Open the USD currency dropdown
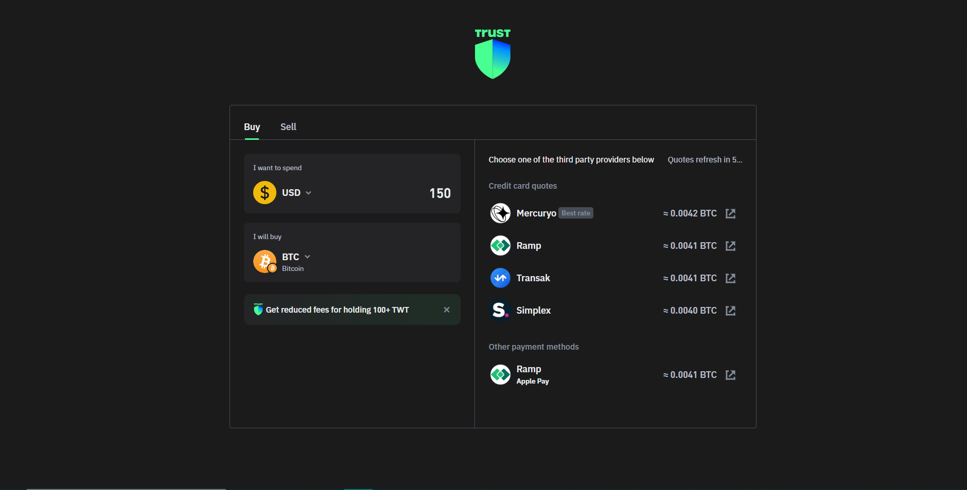 click(x=296, y=193)
